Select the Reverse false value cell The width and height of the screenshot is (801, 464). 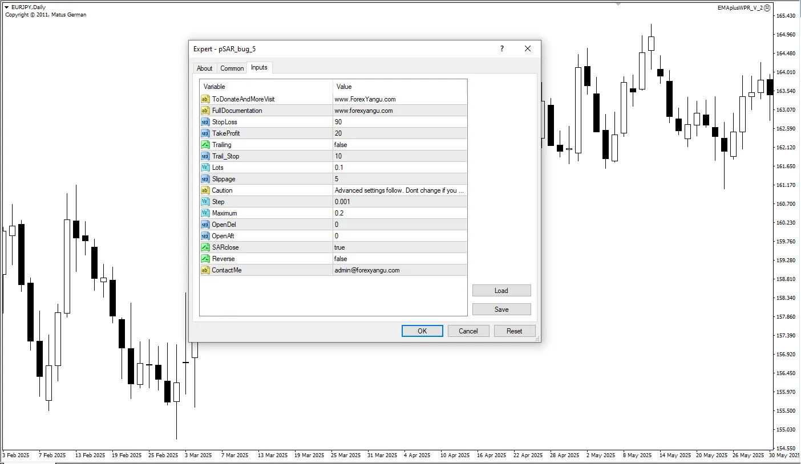coord(399,259)
